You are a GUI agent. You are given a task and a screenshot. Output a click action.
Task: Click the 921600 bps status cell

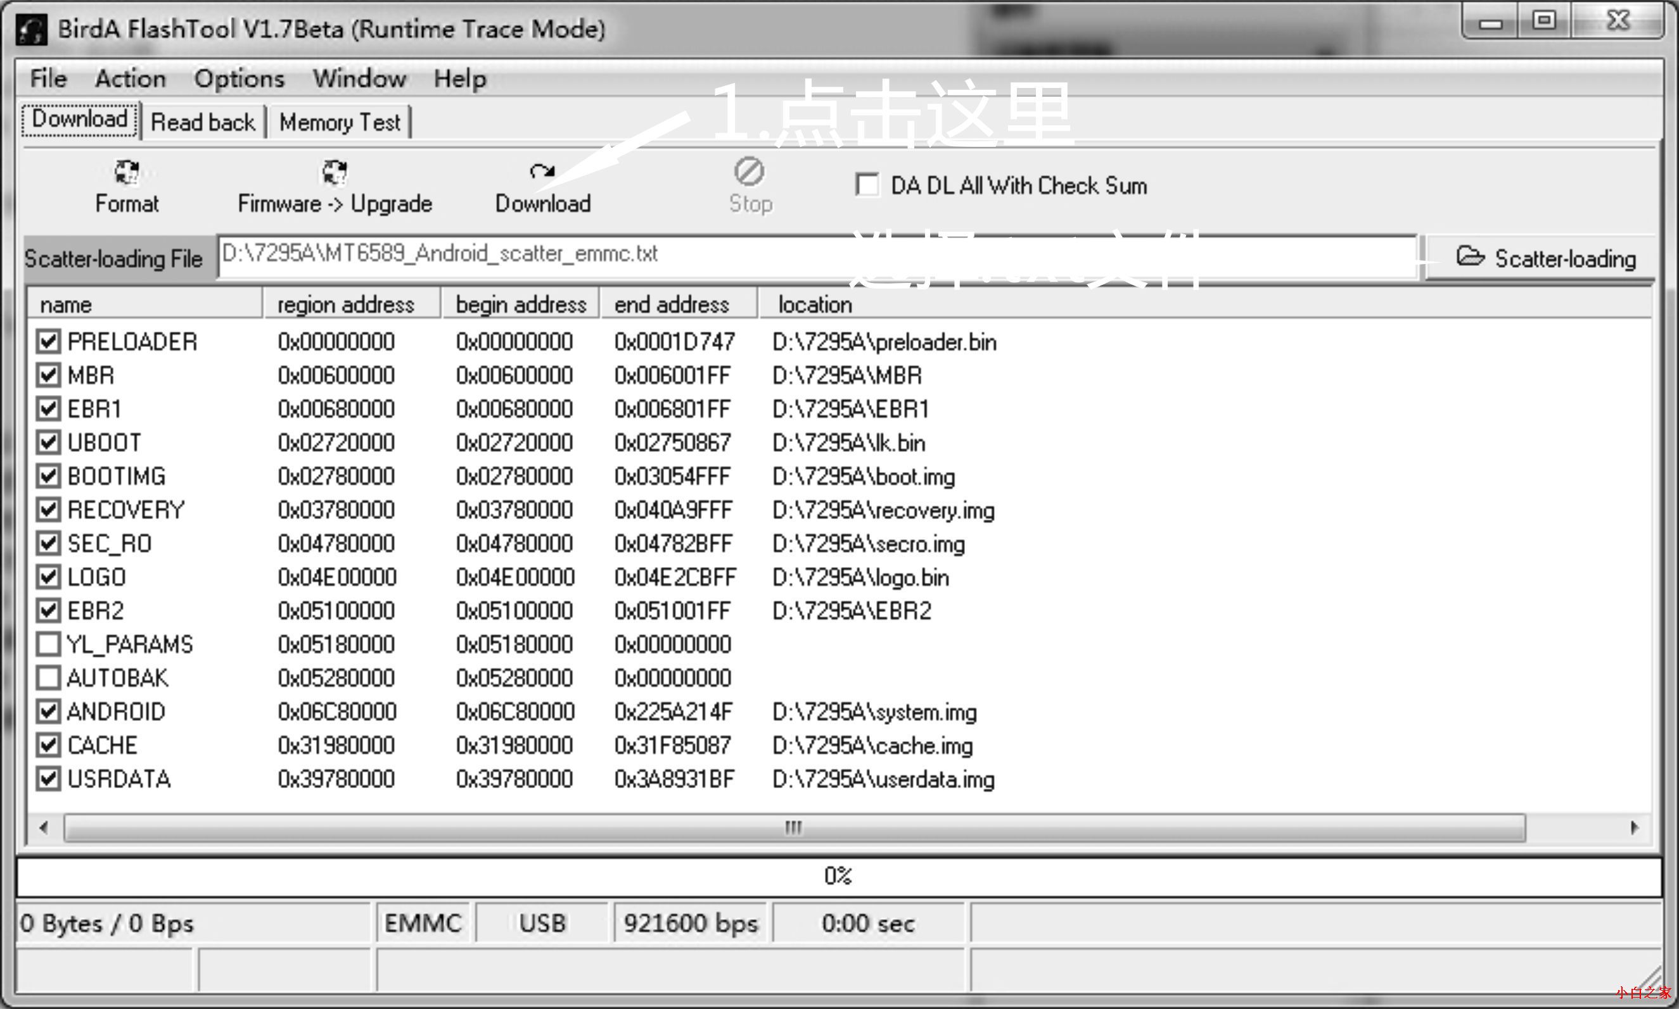pos(691,924)
